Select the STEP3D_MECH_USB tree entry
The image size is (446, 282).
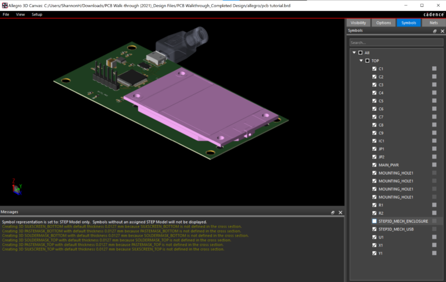(396, 229)
